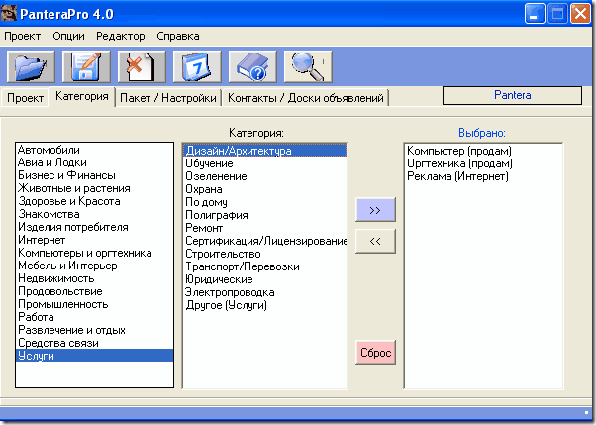Screen dimensions: 596x425
Task: Select Другое (Услуги) subcategory
Action: (265, 305)
